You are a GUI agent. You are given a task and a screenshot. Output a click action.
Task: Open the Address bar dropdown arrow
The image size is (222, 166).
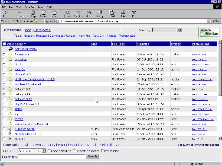pos(209,21)
